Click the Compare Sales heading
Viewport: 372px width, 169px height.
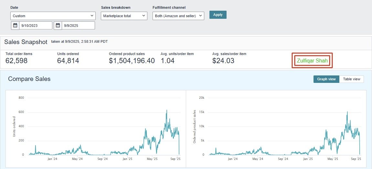tap(29, 79)
